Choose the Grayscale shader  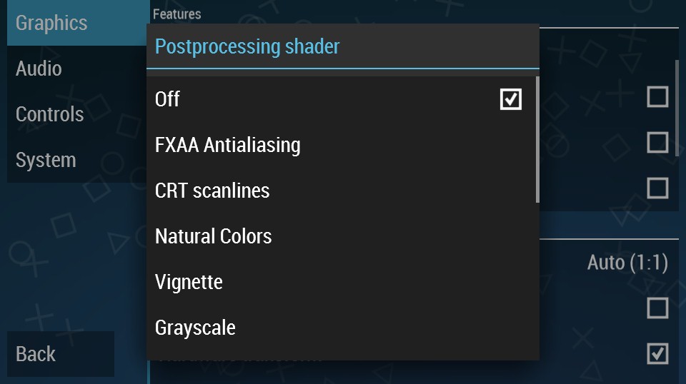point(195,328)
